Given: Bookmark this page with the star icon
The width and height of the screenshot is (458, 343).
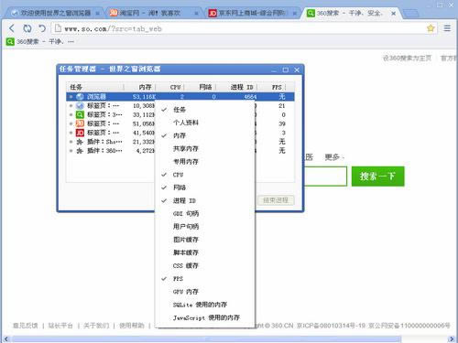Looking at the screenshot, I should pos(431,28).
